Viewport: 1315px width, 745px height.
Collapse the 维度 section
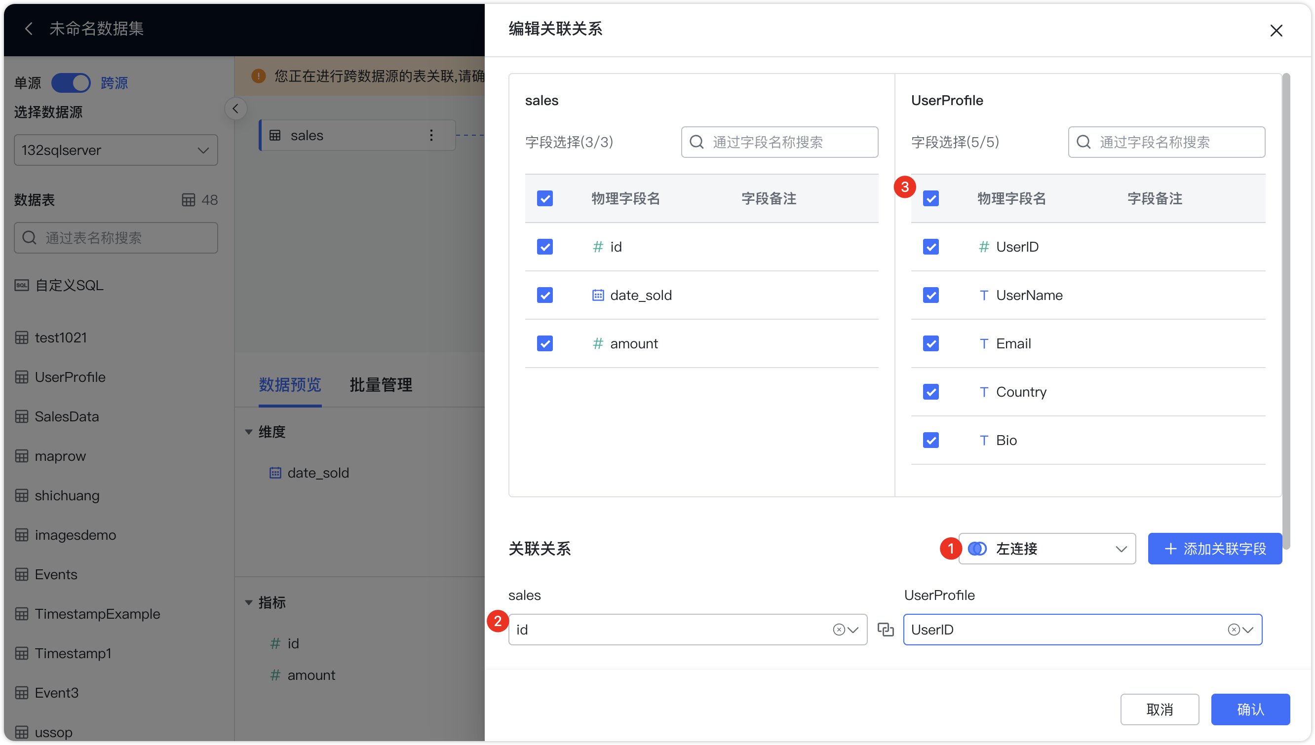pyautogui.click(x=249, y=432)
